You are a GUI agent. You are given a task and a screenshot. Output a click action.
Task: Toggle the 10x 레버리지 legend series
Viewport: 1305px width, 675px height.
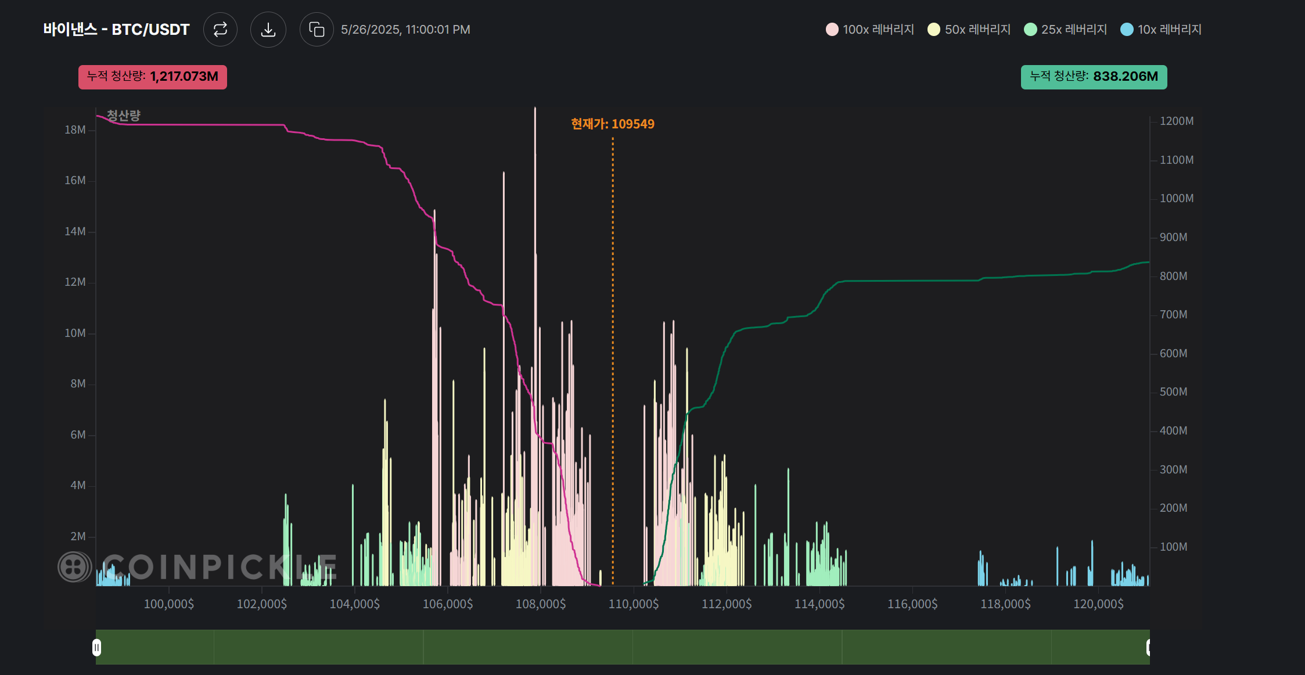[x=1161, y=30]
